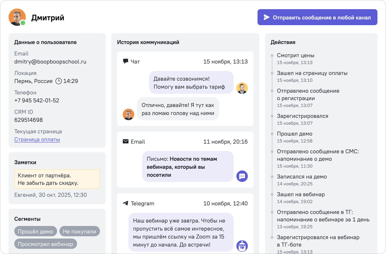386x254 pixels.
Task: Click timeline dot for 'Записался на демо'
Action: [x=272, y=177]
